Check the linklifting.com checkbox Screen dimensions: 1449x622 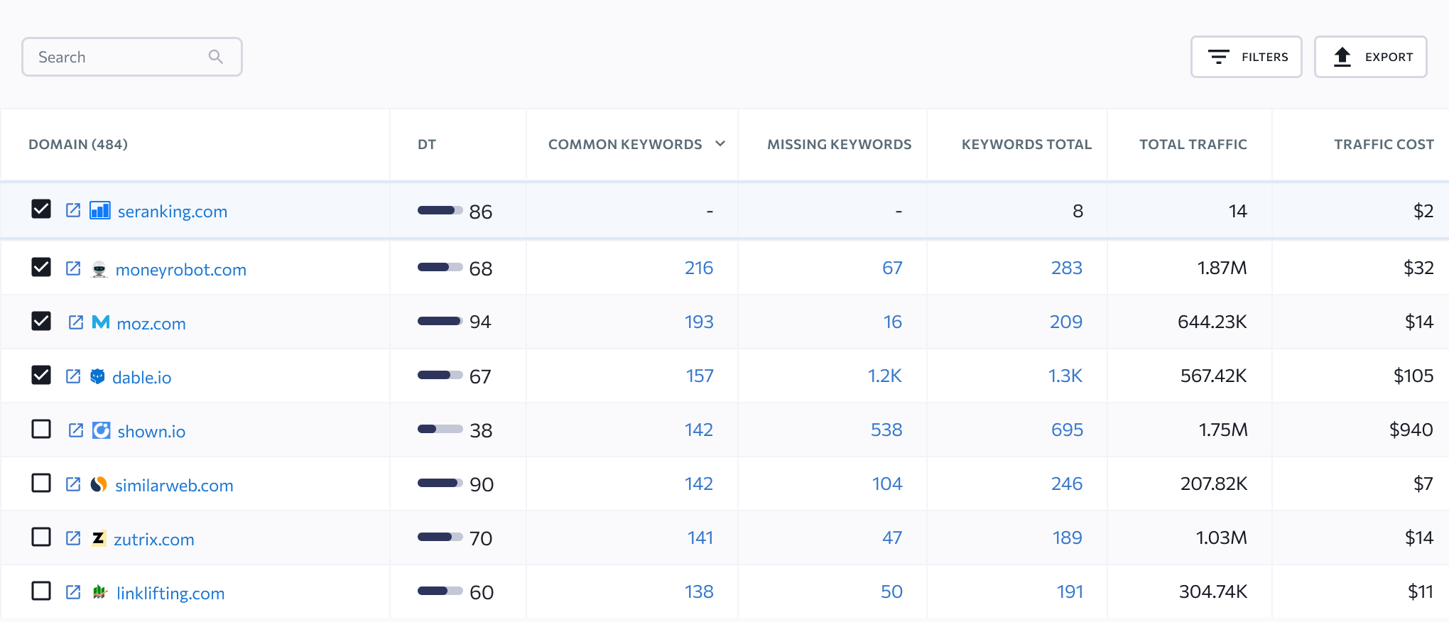(x=41, y=591)
